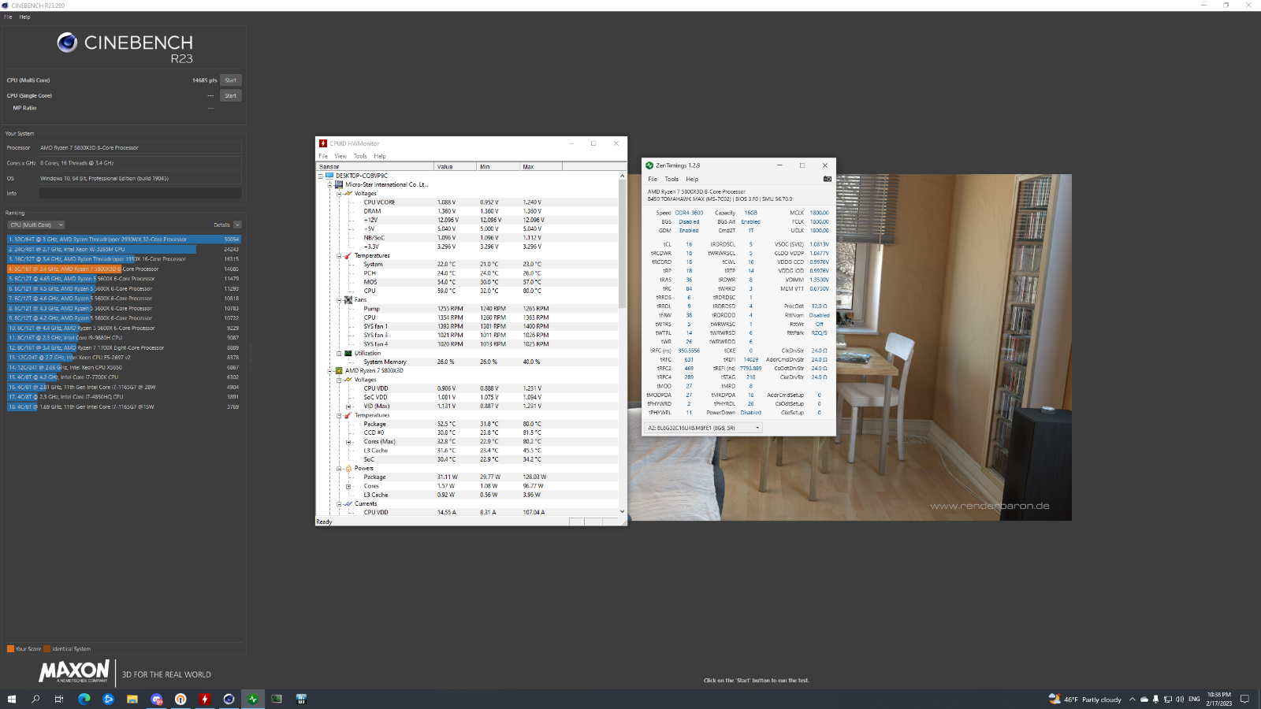Viewport: 1261px width, 709px height.
Task: Show hidden system tray icons
Action: (x=1133, y=699)
